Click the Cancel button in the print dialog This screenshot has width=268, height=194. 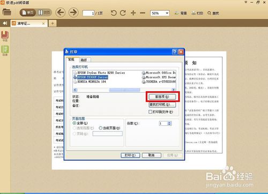point(152,155)
